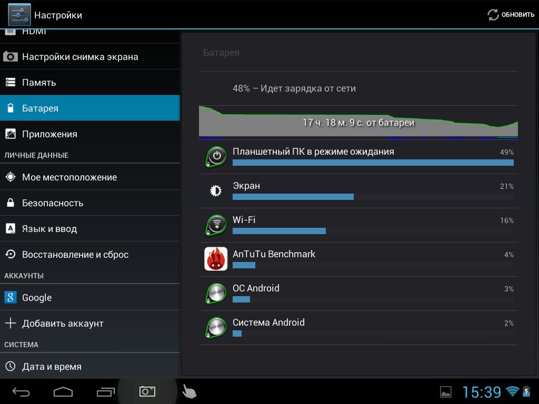Viewport: 539px width, 404px height.
Task: Open Восстановление и сброс
Action: point(89,255)
